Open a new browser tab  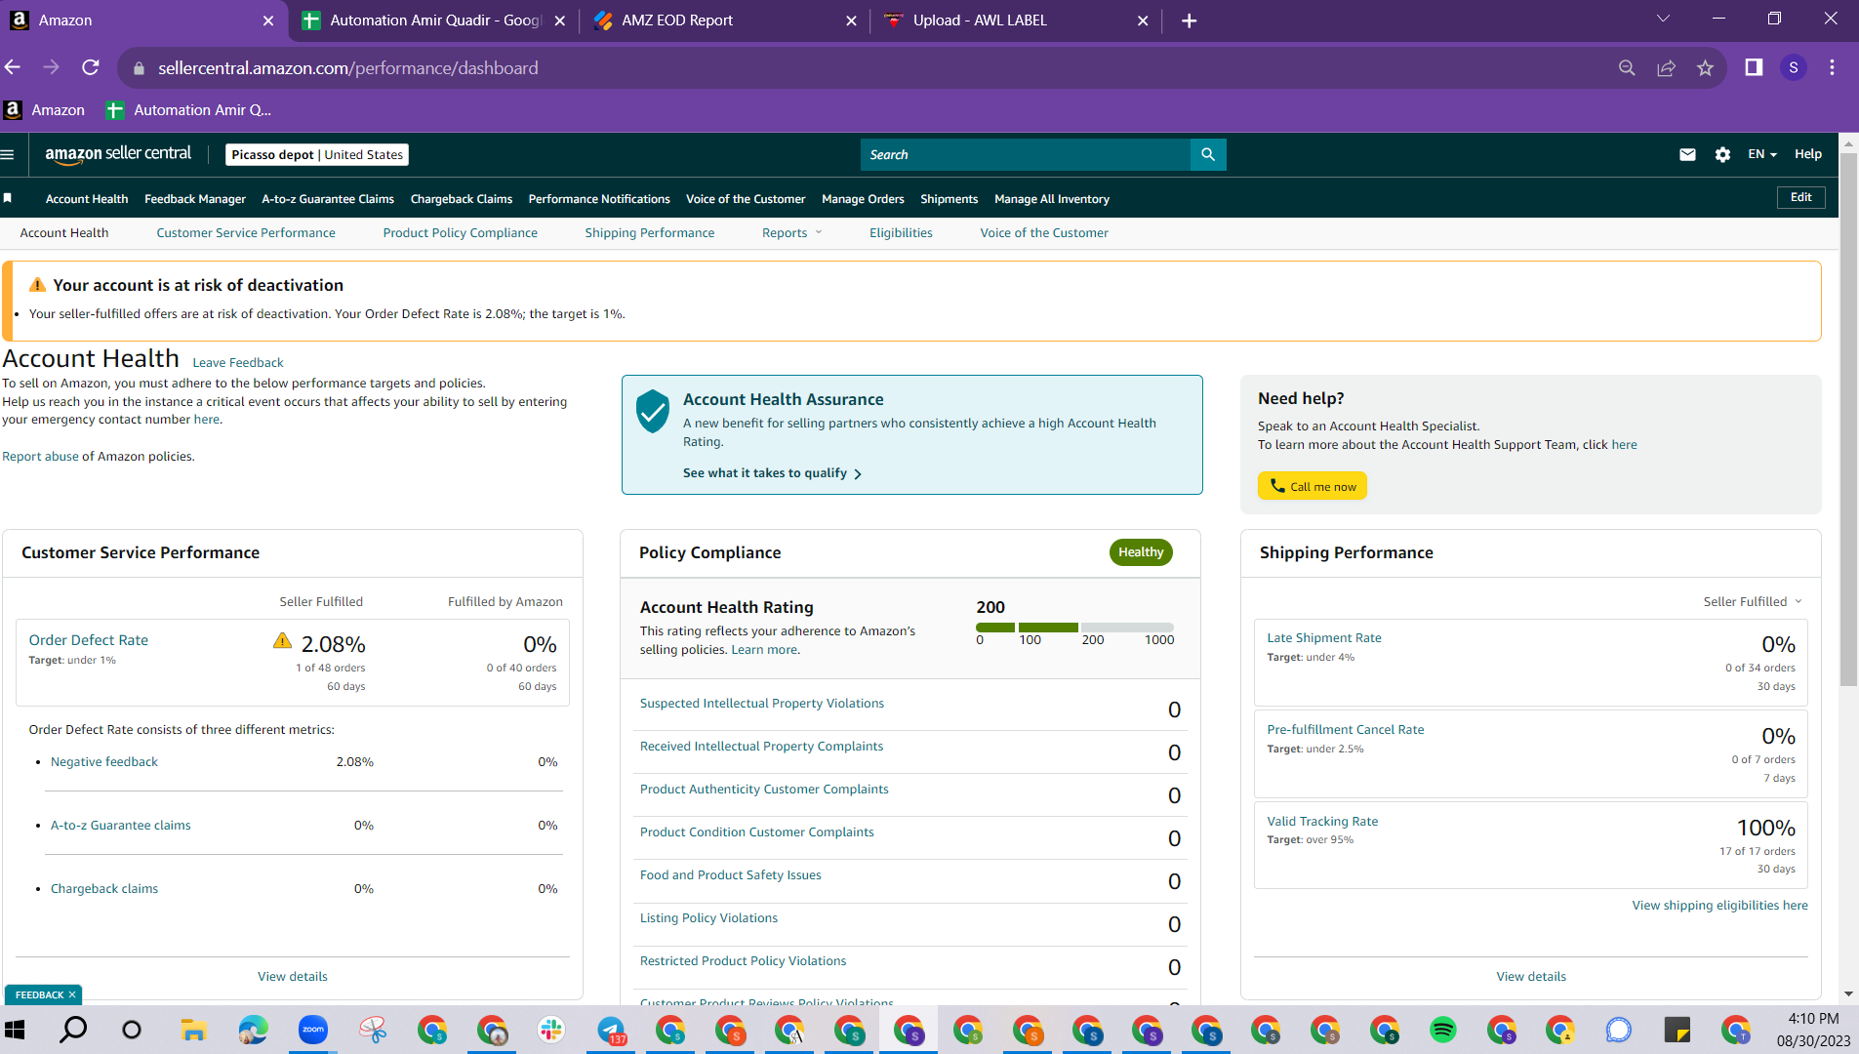[1189, 20]
